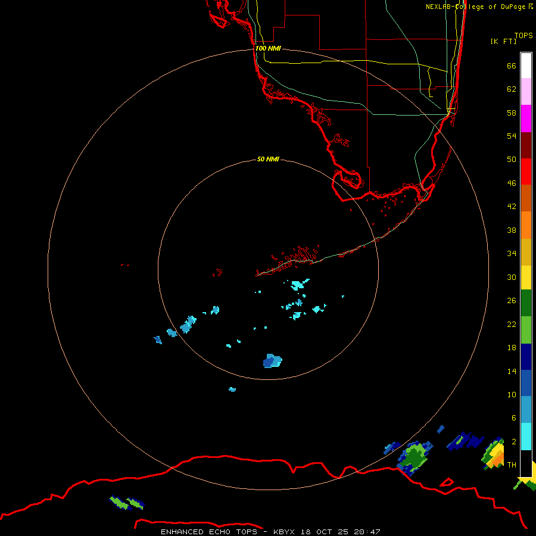Select the bright red legend swatch

526,172
